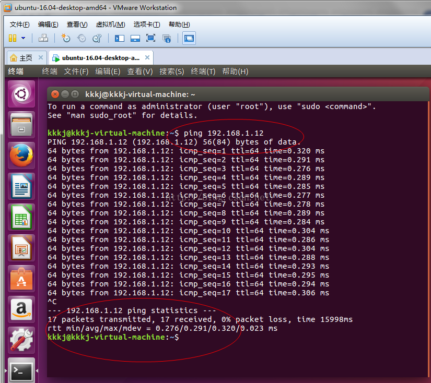This screenshot has height=383, width=431.
Task: Maximize the terminal window
Action: 75,94
